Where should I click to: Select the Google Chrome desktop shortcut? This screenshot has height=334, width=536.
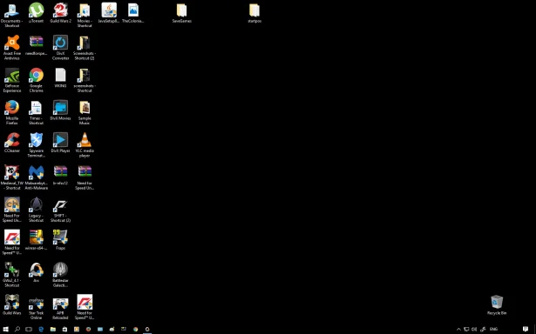point(37,79)
